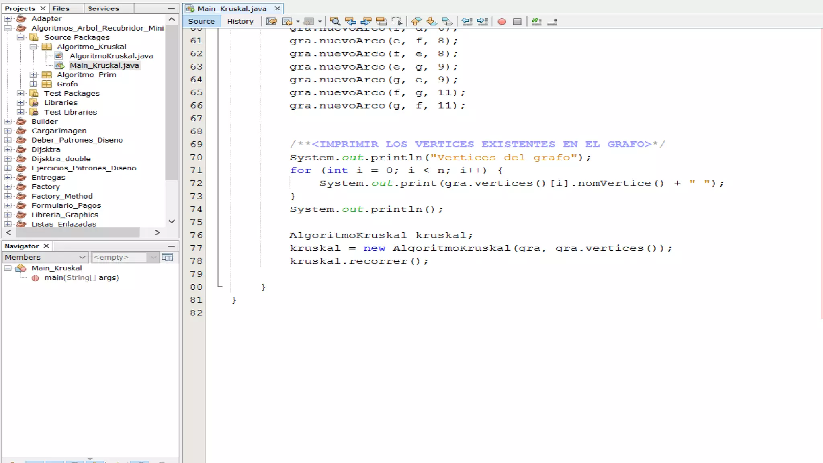
Task: Click Projects panel horizontal scrollbar
Action: [x=78, y=232]
